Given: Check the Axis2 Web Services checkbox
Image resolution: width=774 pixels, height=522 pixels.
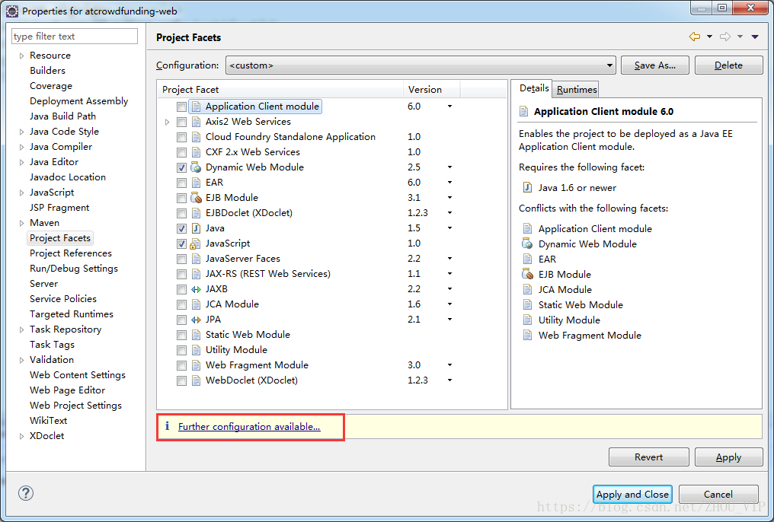Looking at the screenshot, I should coord(181,122).
